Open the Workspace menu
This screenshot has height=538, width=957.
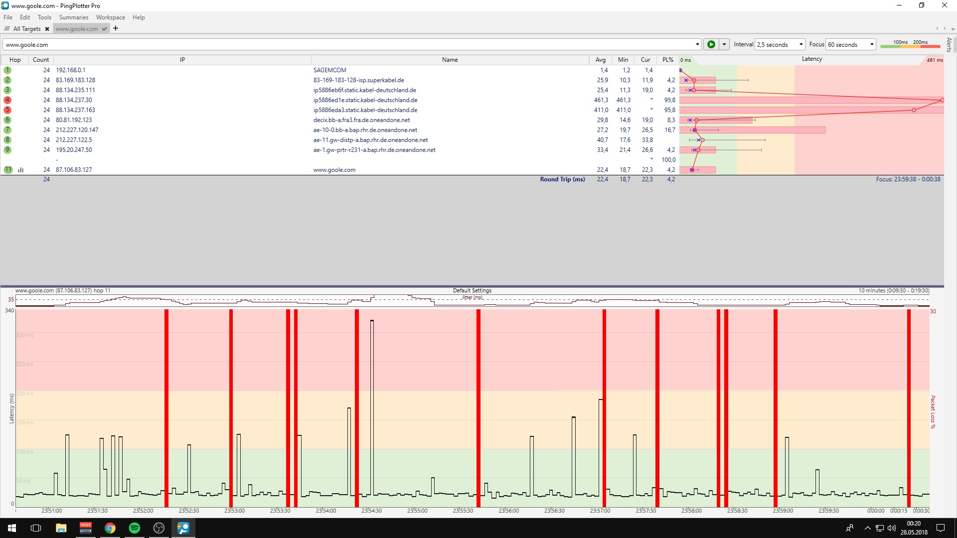pos(111,17)
